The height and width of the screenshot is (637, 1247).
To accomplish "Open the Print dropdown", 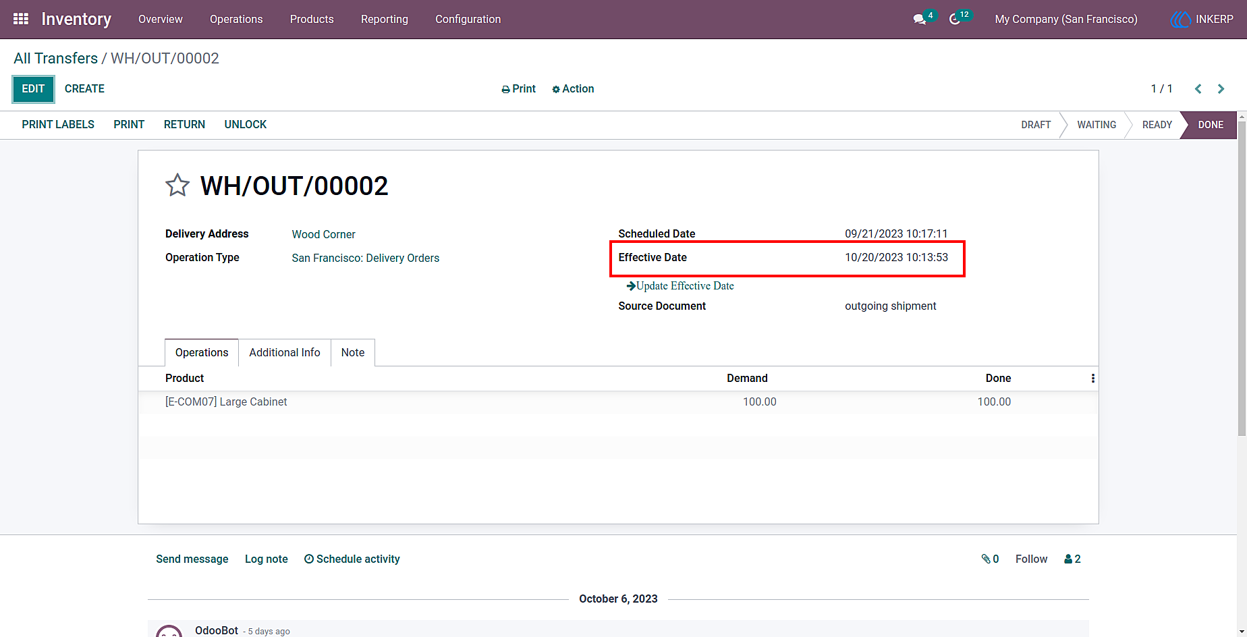I will point(518,89).
